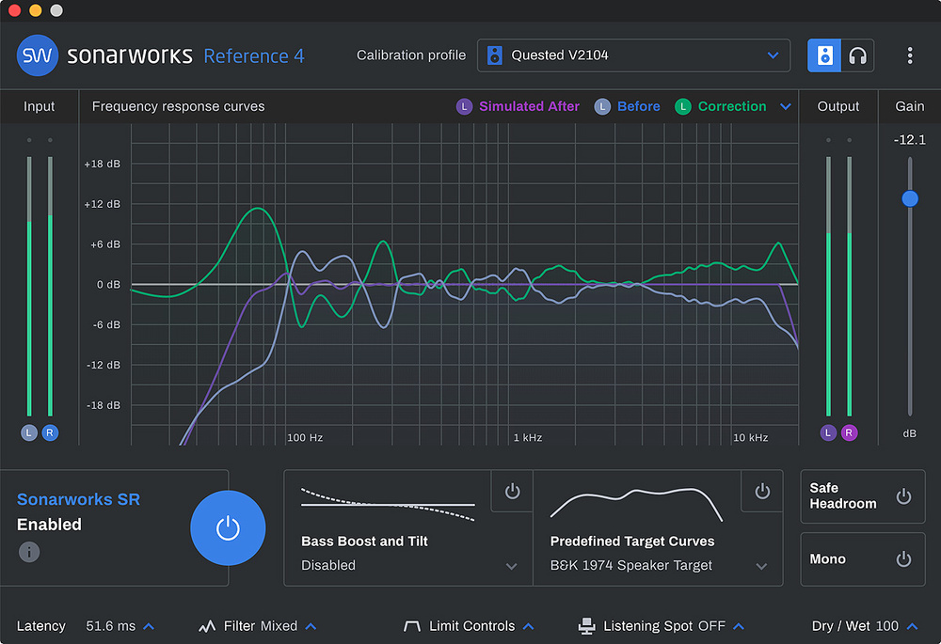
Task: Switch to headphone calibration mode
Action: coord(857,55)
